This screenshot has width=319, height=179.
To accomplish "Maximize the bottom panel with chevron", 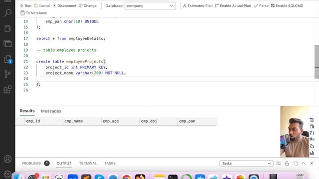I will tap(304, 163).
